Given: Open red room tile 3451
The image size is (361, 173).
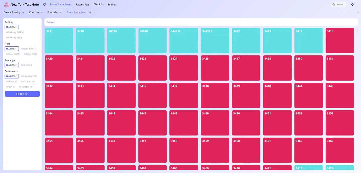Looking at the screenshot, I should pos(278,123).
